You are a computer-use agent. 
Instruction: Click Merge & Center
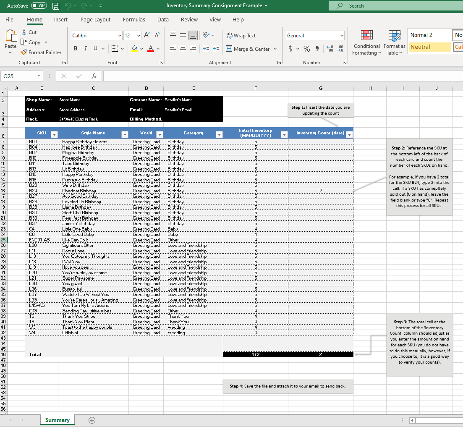point(248,49)
